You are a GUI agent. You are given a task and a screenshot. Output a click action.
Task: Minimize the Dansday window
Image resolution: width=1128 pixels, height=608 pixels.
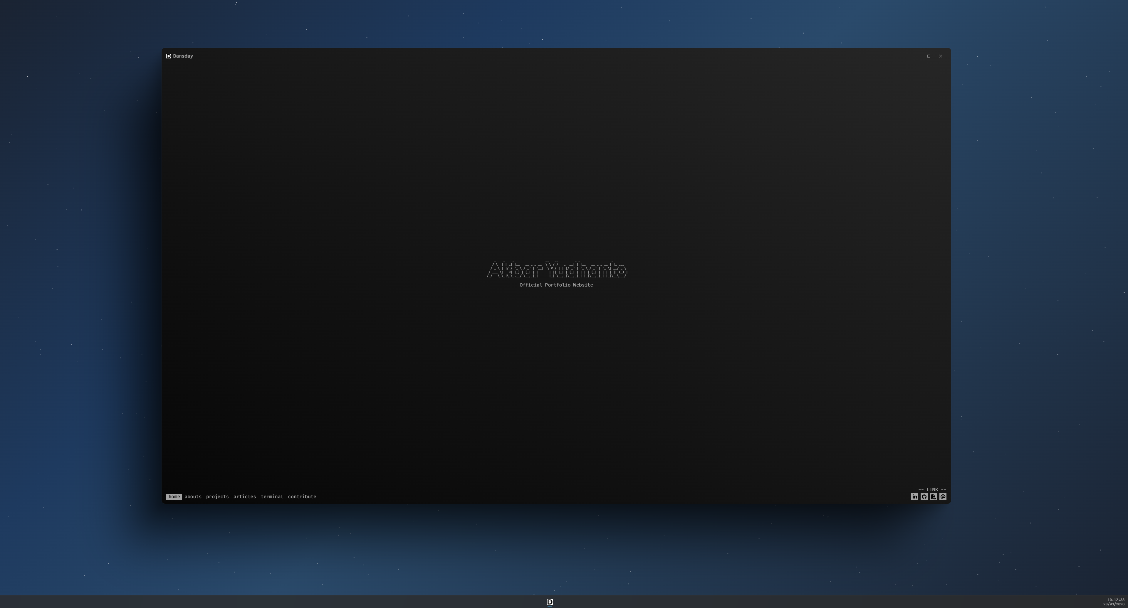[x=917, y=56]
